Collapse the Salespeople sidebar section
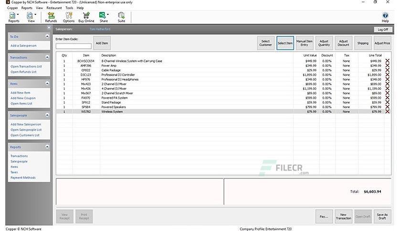The width and height of the screenshot is (399, 231). click(x=47, y=115)
